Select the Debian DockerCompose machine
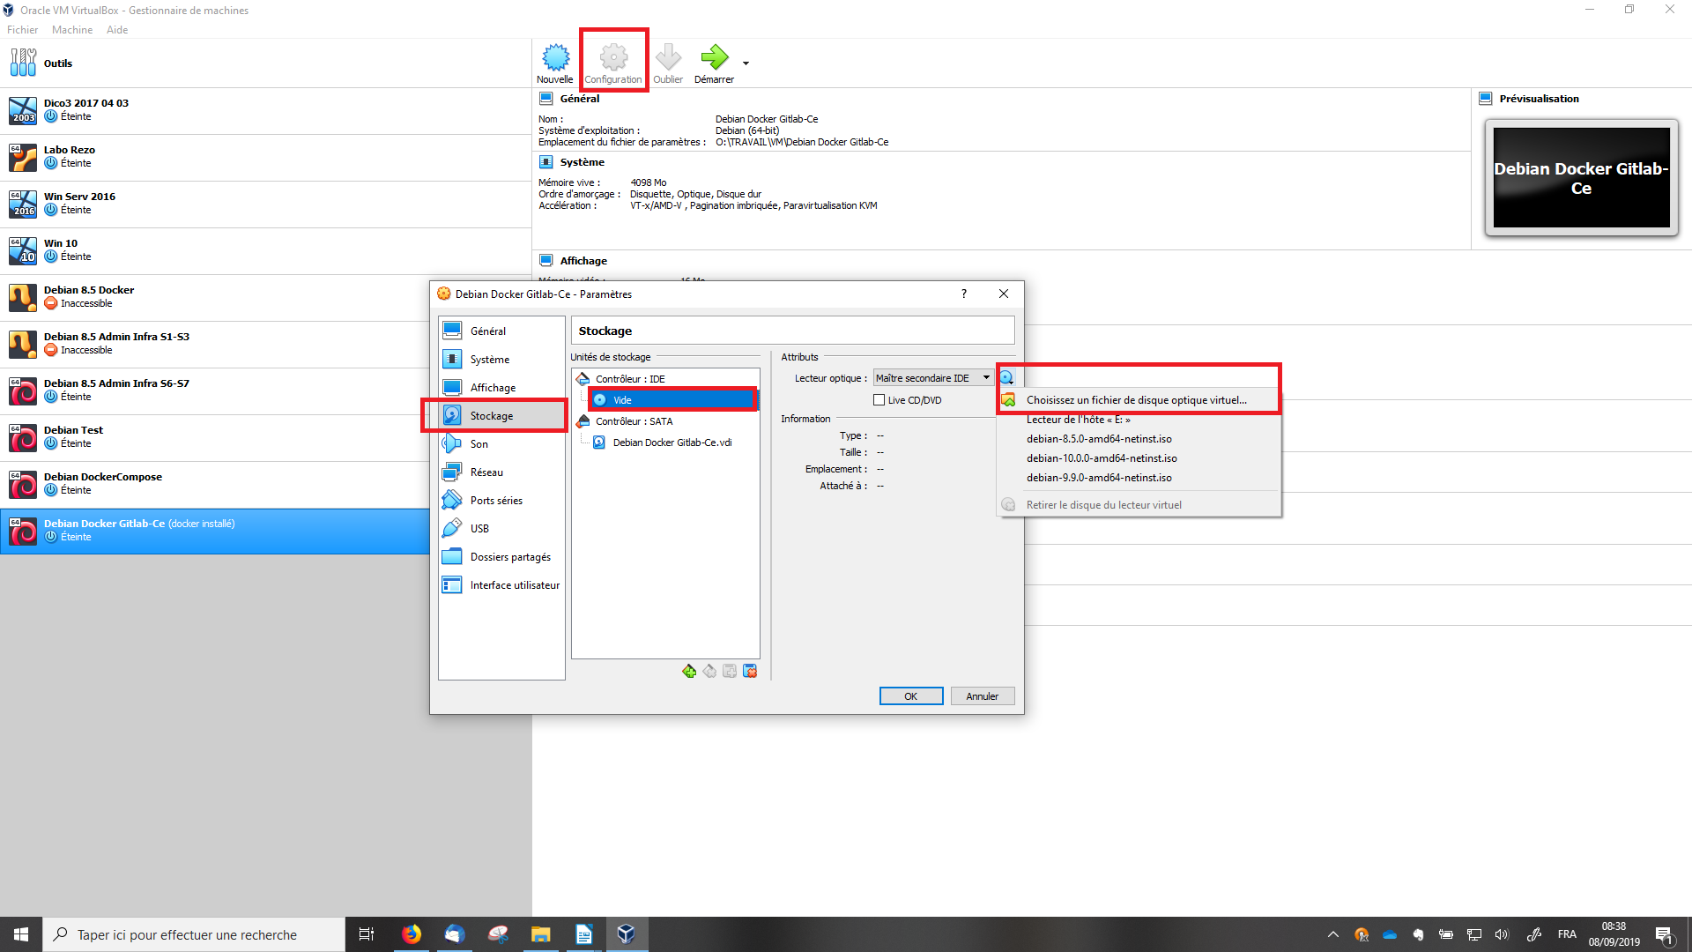 (x=215, y=484)
